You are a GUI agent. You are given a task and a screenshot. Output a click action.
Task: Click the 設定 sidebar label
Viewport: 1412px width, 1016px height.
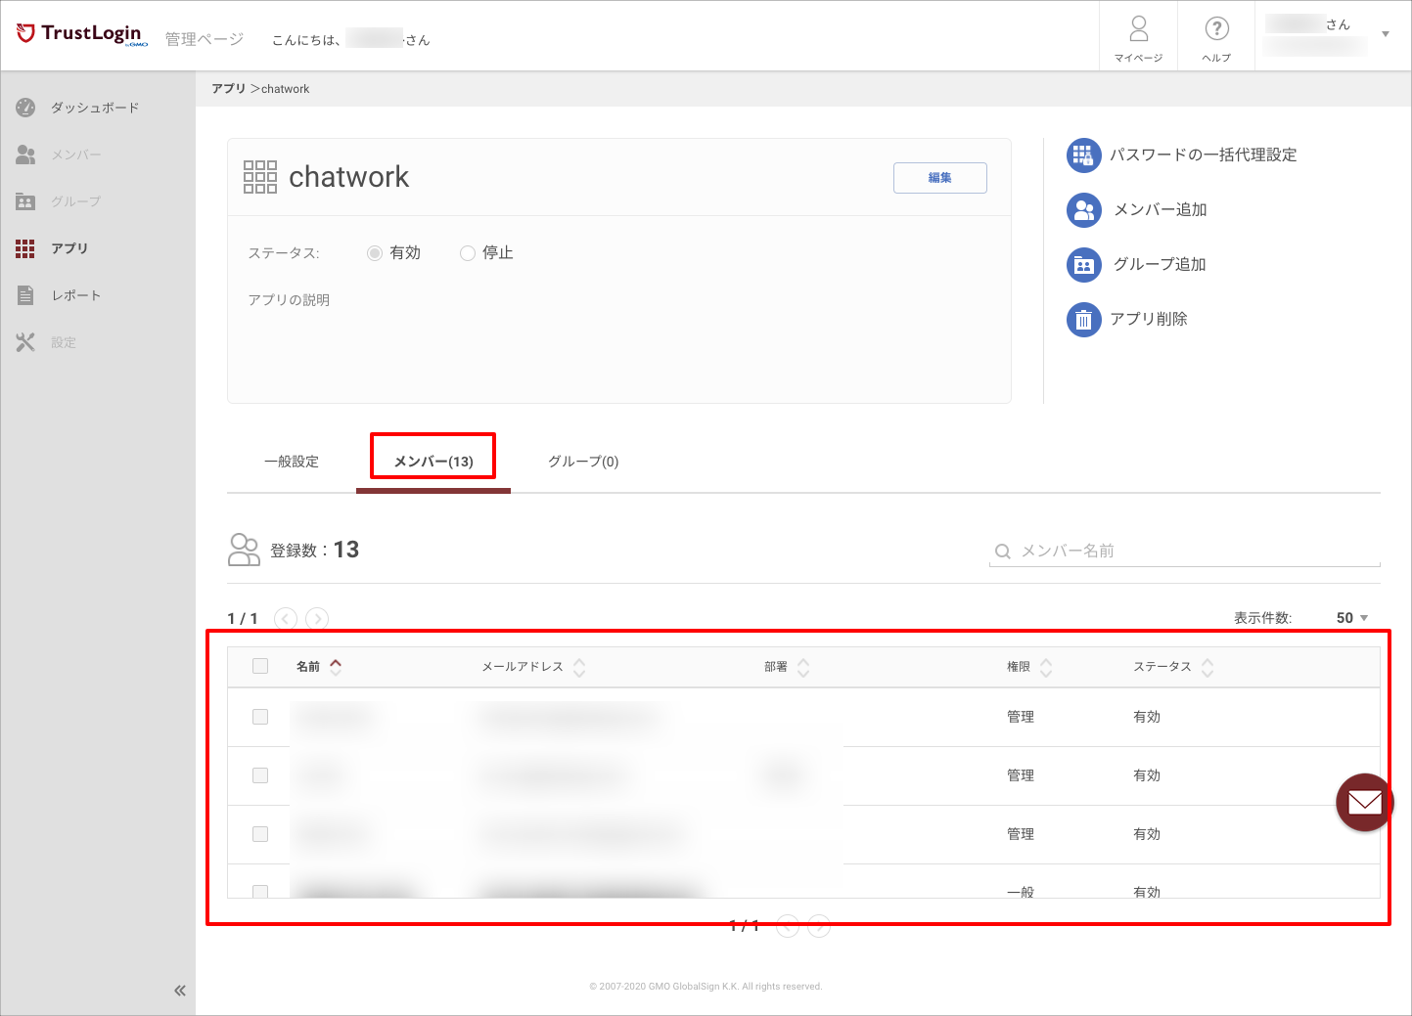[64, 342]
